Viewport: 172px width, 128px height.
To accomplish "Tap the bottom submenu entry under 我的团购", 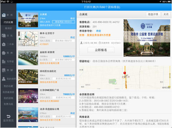I will coord(8,104).
